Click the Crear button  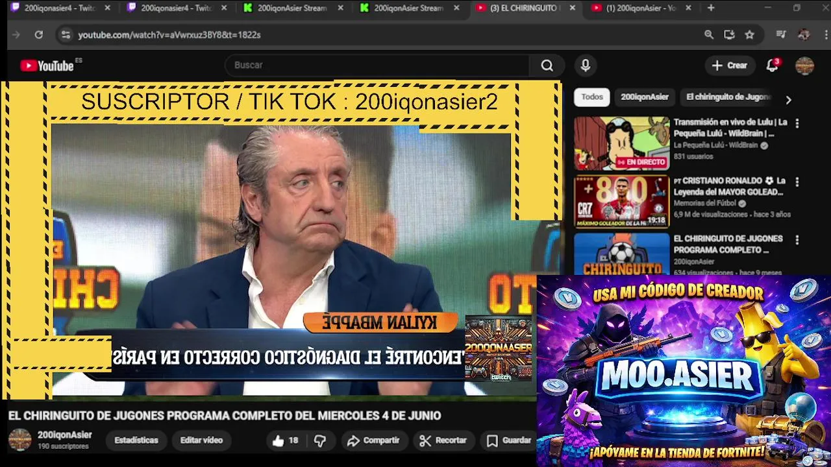pos(730,66)
